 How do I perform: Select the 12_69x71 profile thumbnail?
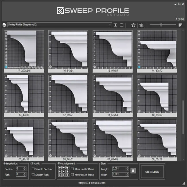click(x=68, y=94)
